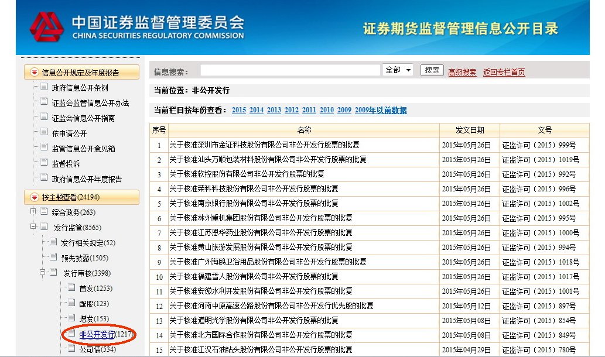Open 安徽水利开发 approval document
Viewport: 605px width, 357px height.
[261, 291]
